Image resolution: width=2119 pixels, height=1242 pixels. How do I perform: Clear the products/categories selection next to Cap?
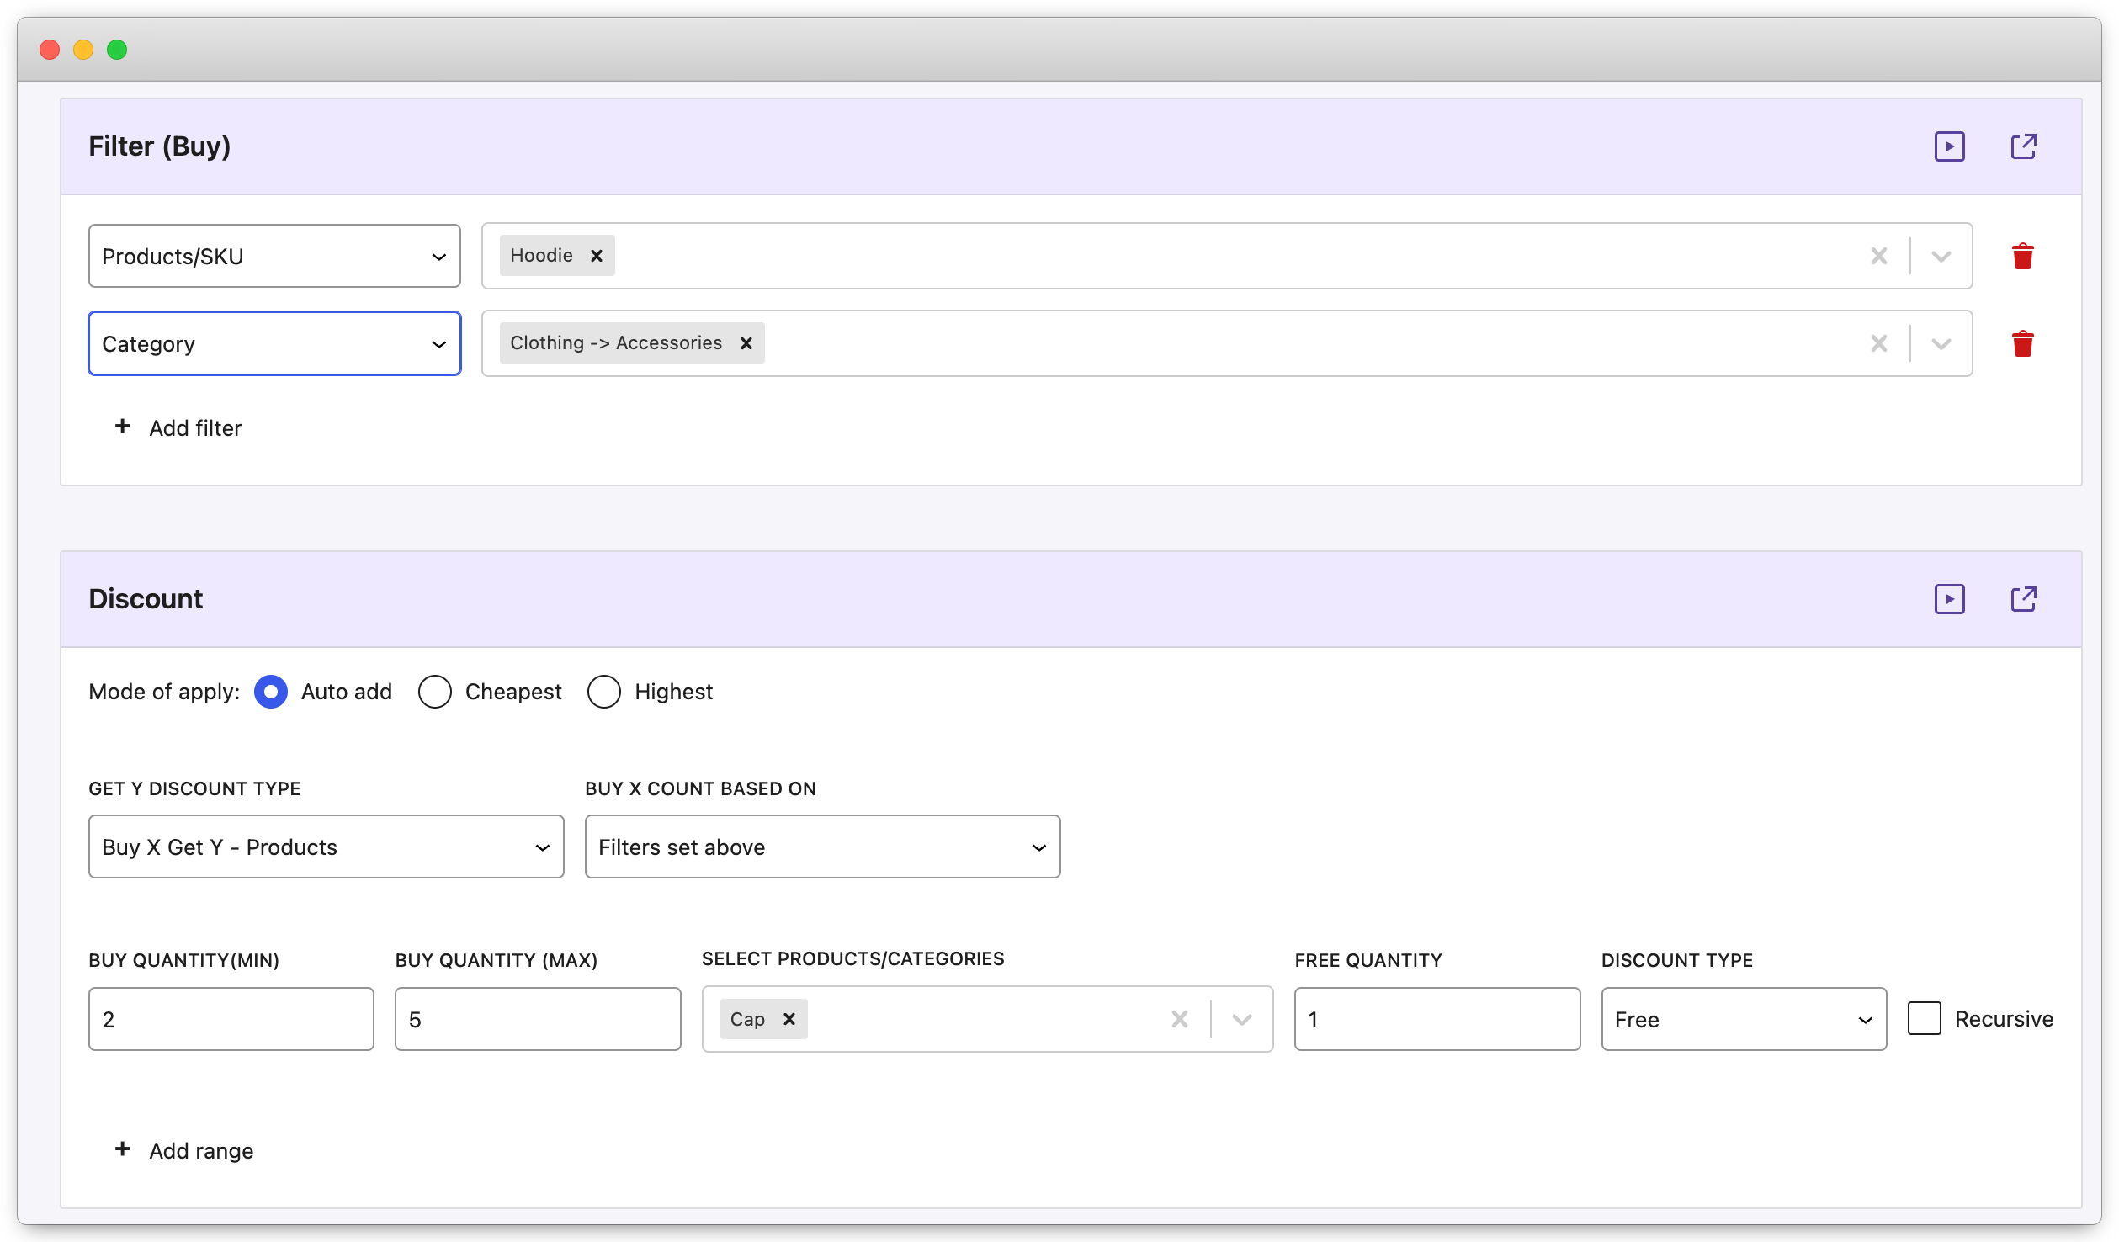pos(1179,1018)
